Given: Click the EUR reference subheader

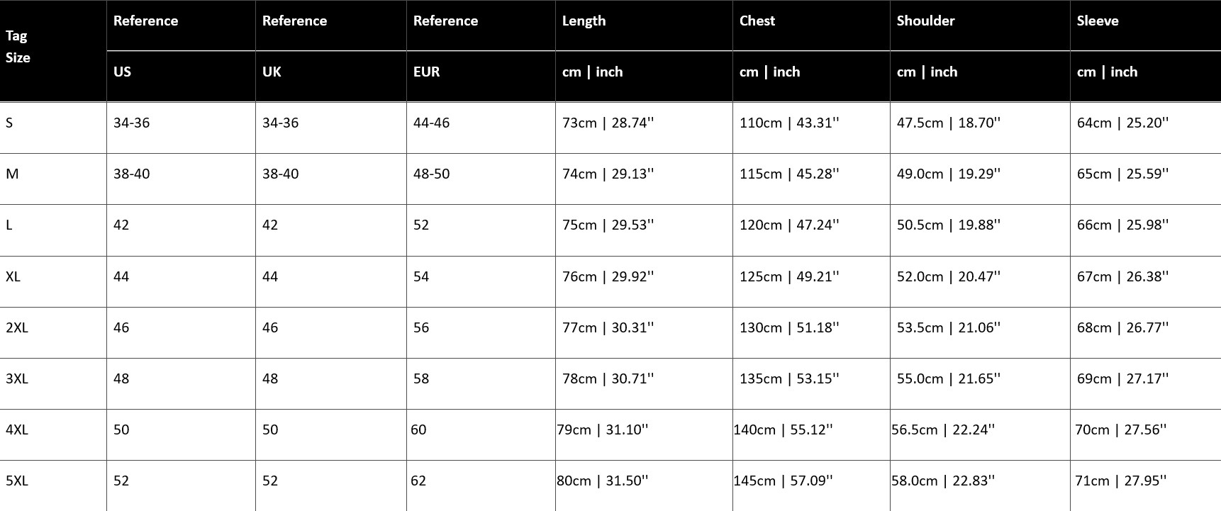Looking at the screenshot, I should [x=427, y=72].
